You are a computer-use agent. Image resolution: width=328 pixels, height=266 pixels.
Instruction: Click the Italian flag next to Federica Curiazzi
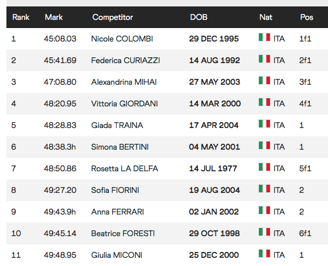264,59
